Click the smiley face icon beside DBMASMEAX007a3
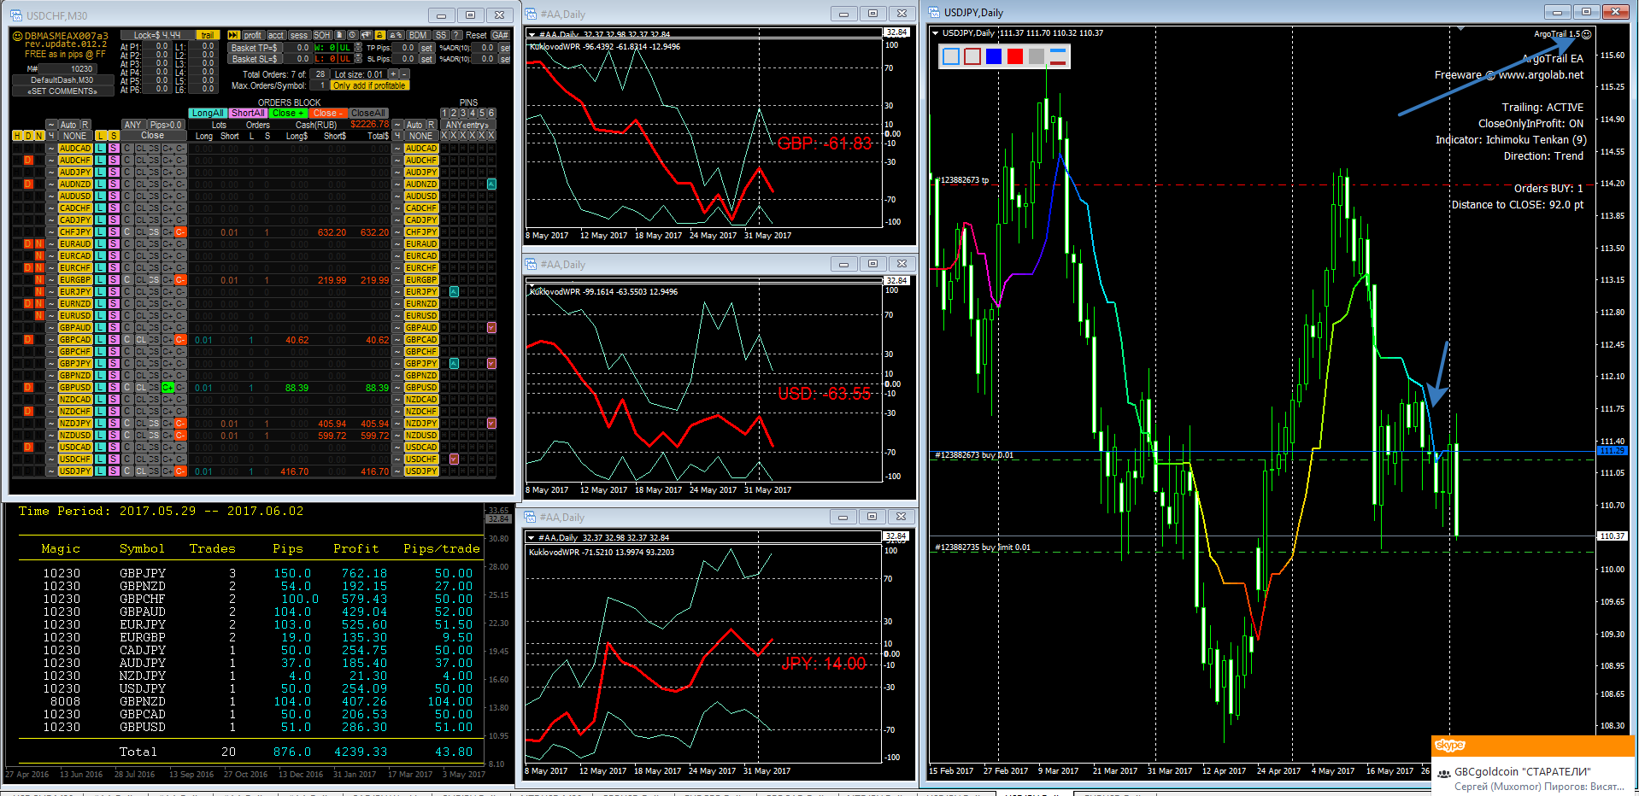The width and height of the screenshot is (1639, 796). tap(17, 36)
